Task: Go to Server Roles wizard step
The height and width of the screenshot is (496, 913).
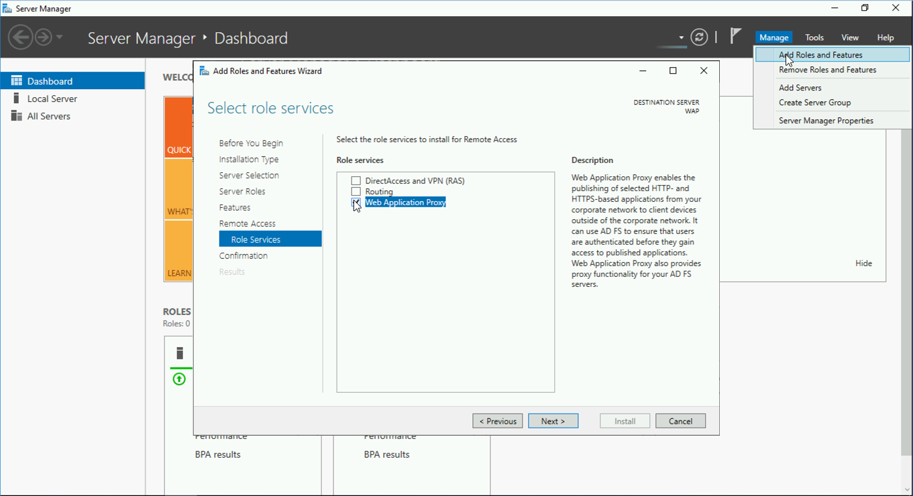Action: (x=242, y=192)
